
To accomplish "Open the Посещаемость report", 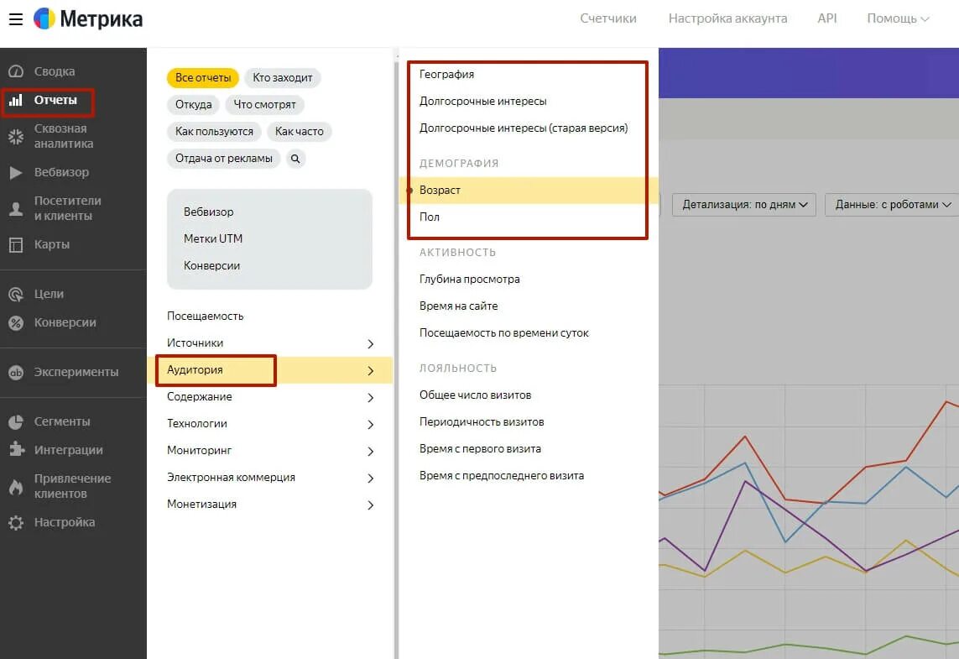I will (x=205, y=316).
